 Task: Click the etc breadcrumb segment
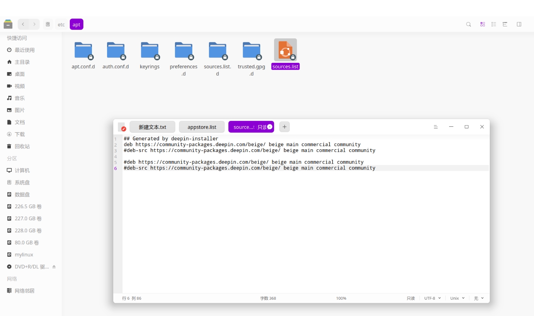pyautogui.click(x=61, y=24)
